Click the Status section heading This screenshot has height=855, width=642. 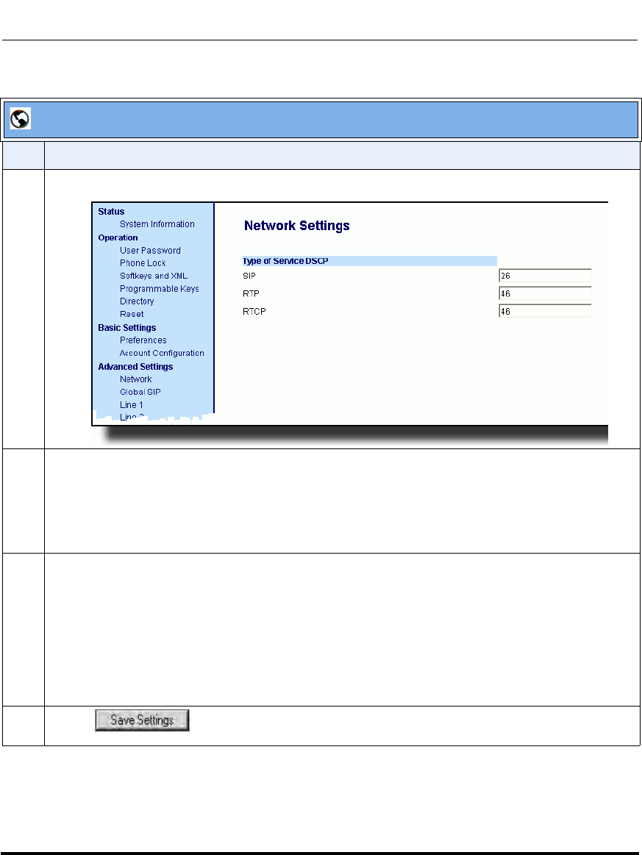[111, 212]
